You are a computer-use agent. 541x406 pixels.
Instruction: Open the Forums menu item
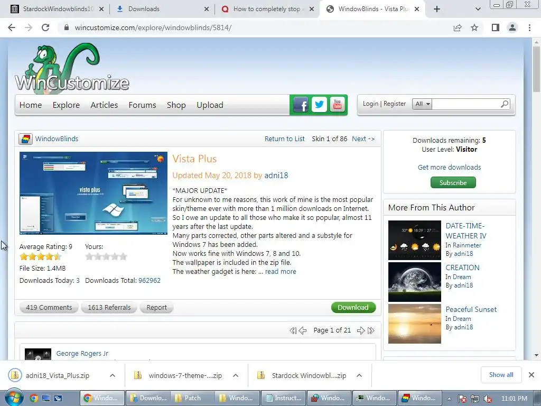(x=143, y=105)
